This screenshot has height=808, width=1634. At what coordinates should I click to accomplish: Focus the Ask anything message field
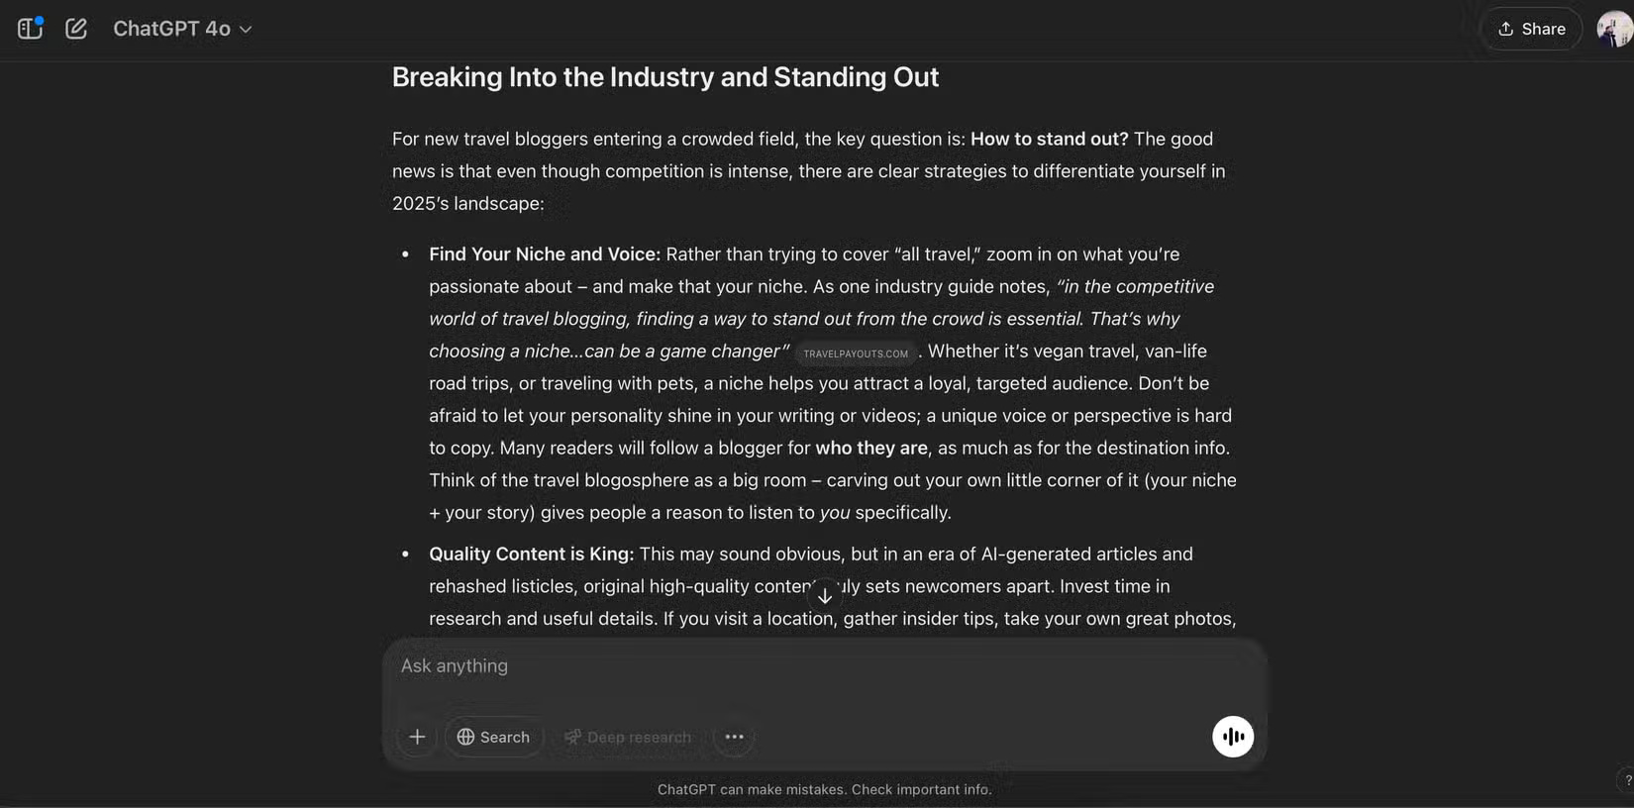point(792,666)
